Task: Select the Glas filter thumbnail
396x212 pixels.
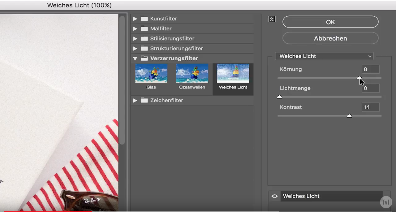Action: pos(151,73)
